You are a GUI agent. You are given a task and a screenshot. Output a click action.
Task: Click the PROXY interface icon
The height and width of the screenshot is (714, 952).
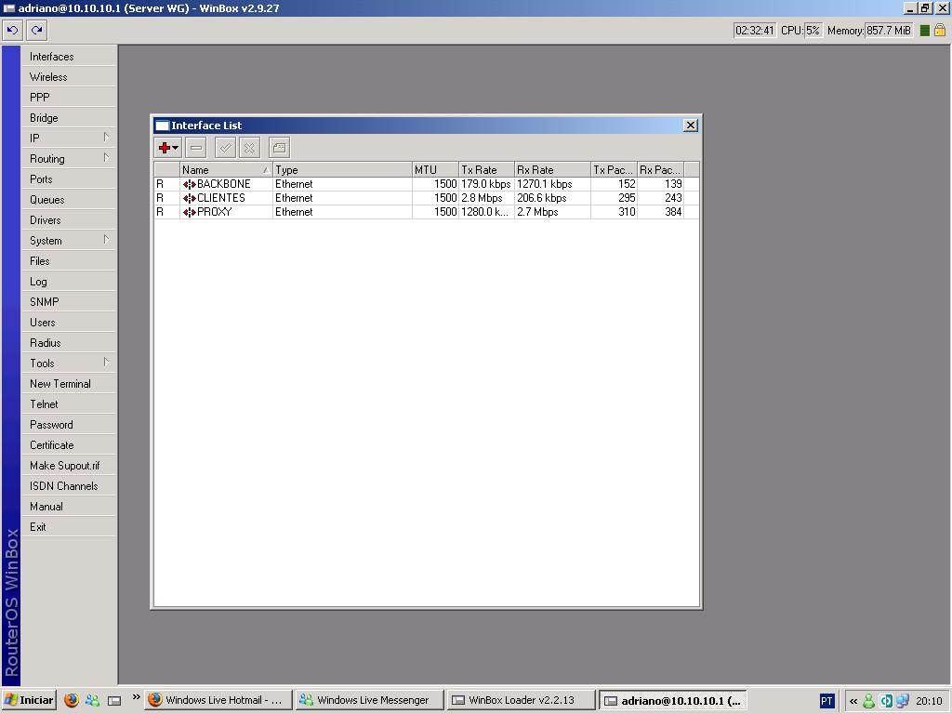tap(189, 212)
